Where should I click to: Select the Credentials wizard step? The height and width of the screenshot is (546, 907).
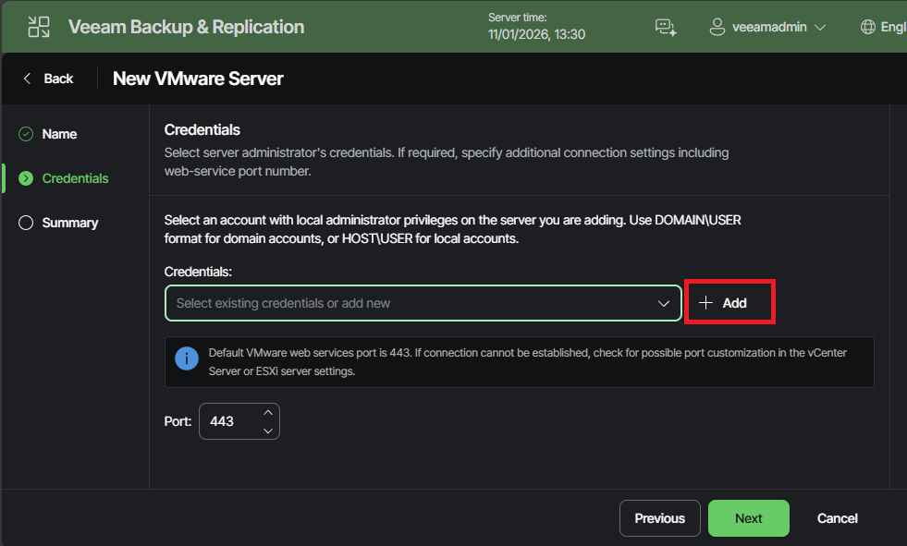pyautogui.click(x=74, y=177)
